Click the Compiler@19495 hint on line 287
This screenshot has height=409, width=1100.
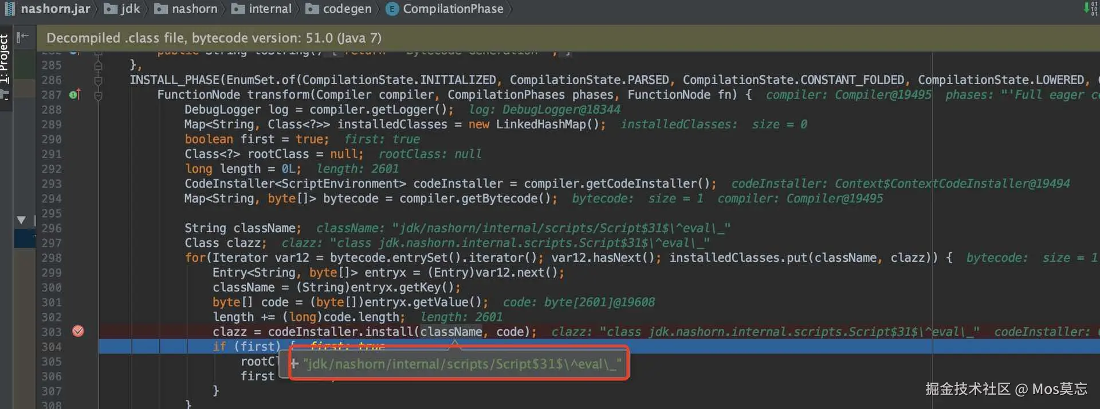883,95
